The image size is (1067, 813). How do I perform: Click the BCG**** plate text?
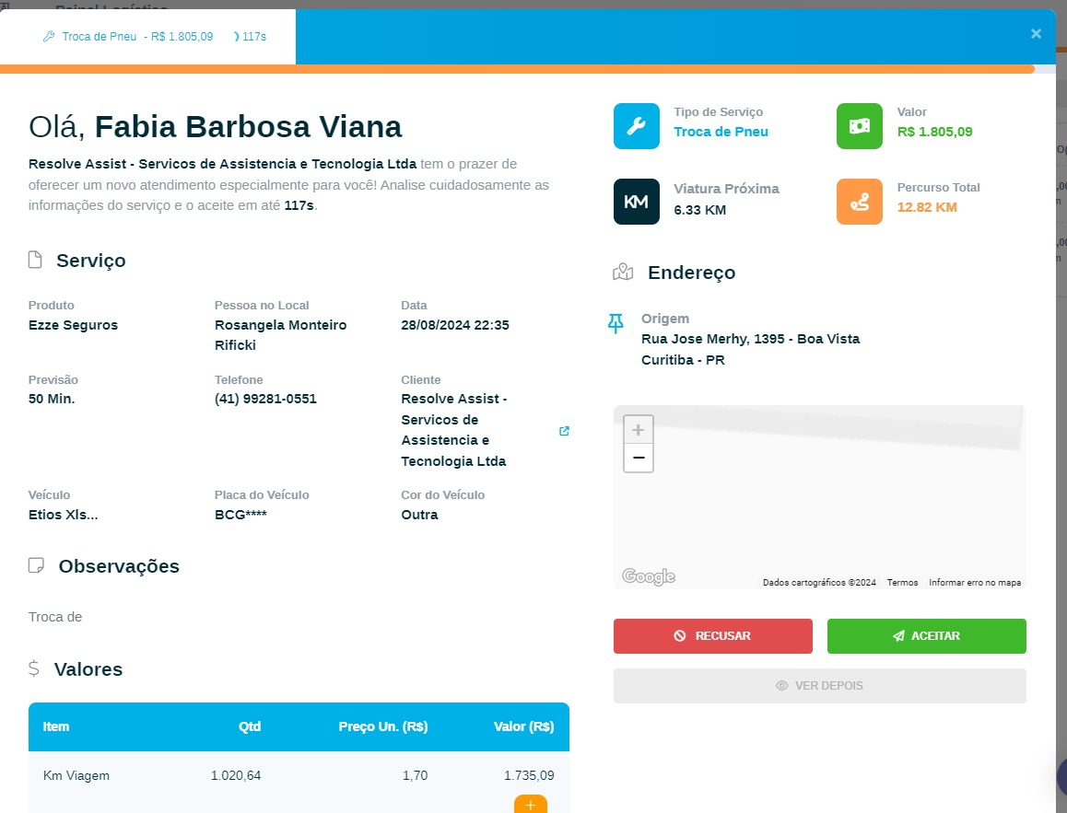240,515
